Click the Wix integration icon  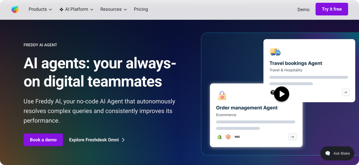click(x=237, y=137)
